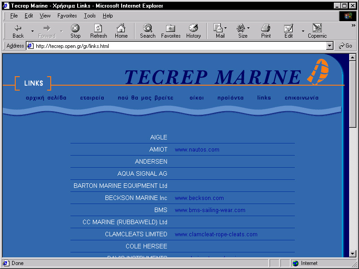This screenshot has height=269, width=359.
Task: Select the BARTON MARINE EQUIPMENT Ltd text
Action: (120, 186)
